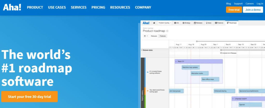Open the Support link
Screen dimensions: 265x108
(238, 4)
